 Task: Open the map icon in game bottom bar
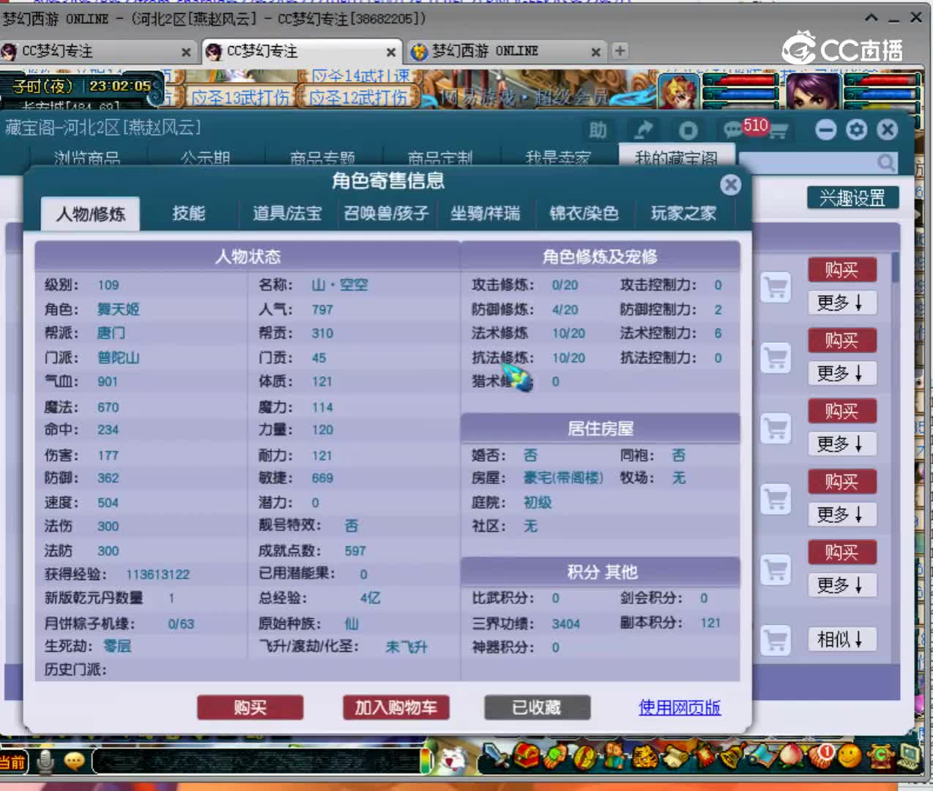(x=762, y=756)
